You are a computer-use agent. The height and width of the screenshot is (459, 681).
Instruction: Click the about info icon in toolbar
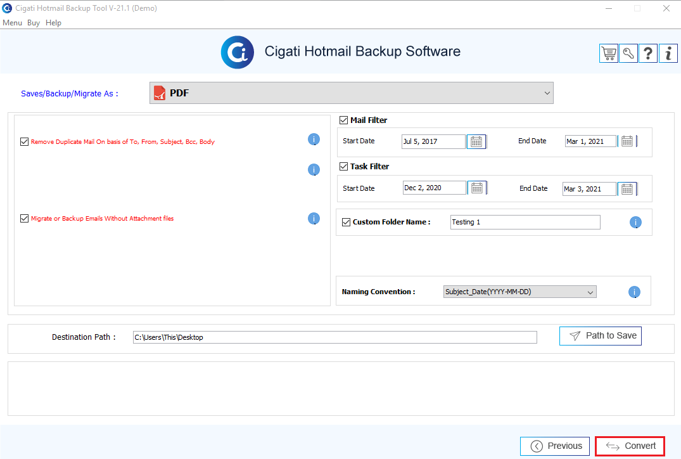click(x=668, y=53)
